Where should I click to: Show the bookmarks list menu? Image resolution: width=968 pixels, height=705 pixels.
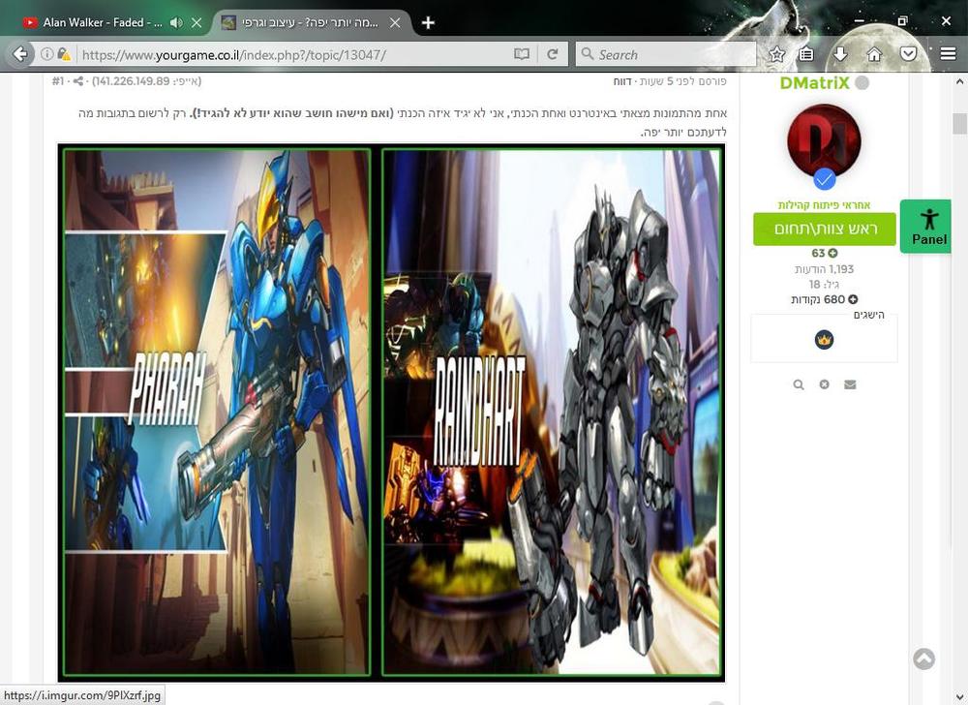pos(806,54)
